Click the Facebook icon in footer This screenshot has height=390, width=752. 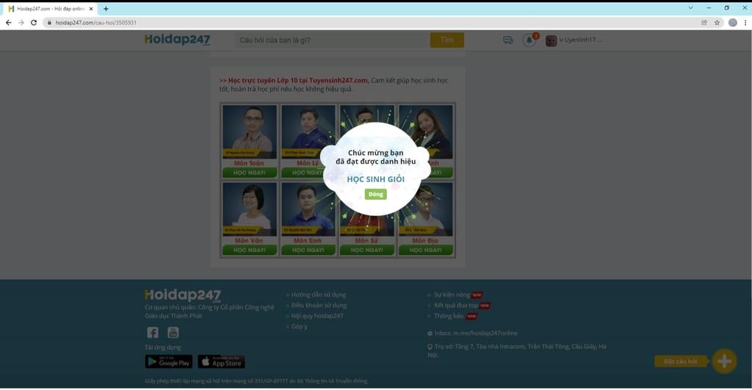(x=153, y=333)
